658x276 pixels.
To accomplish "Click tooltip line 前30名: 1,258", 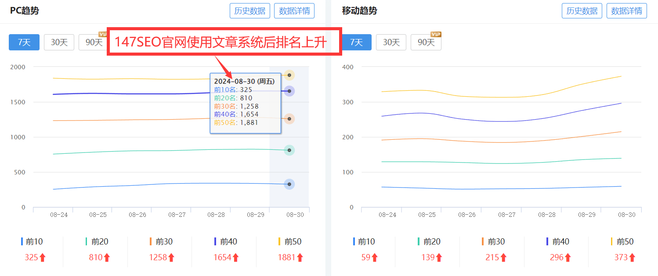I will (x=236, y=106).
